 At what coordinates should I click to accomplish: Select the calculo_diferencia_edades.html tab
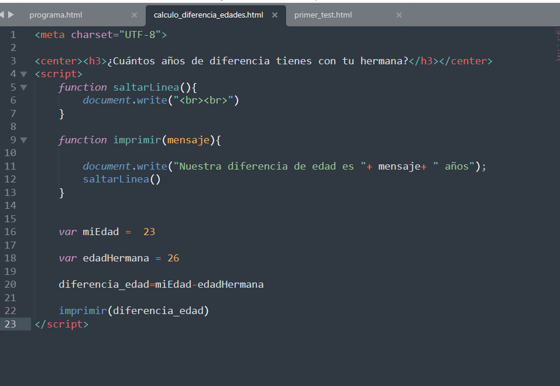point(208,15)
